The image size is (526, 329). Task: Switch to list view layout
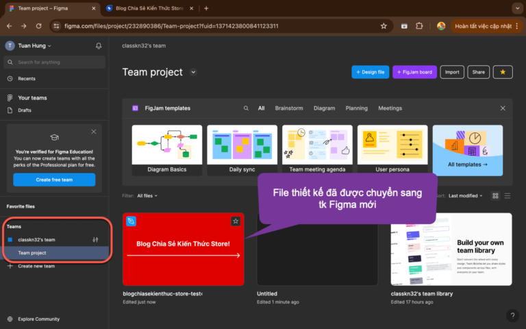click(x=508, y=196)
